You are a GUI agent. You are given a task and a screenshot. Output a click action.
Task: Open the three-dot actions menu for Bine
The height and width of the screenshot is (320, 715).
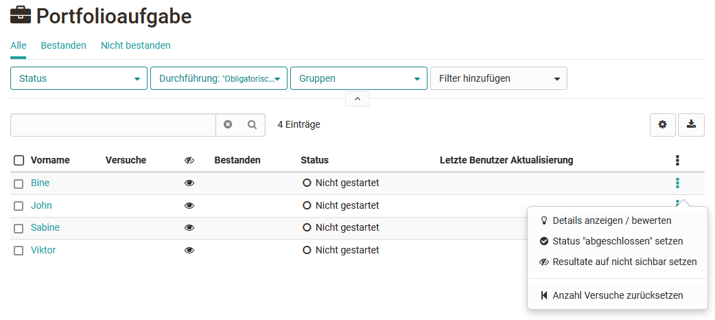point(677,183)
